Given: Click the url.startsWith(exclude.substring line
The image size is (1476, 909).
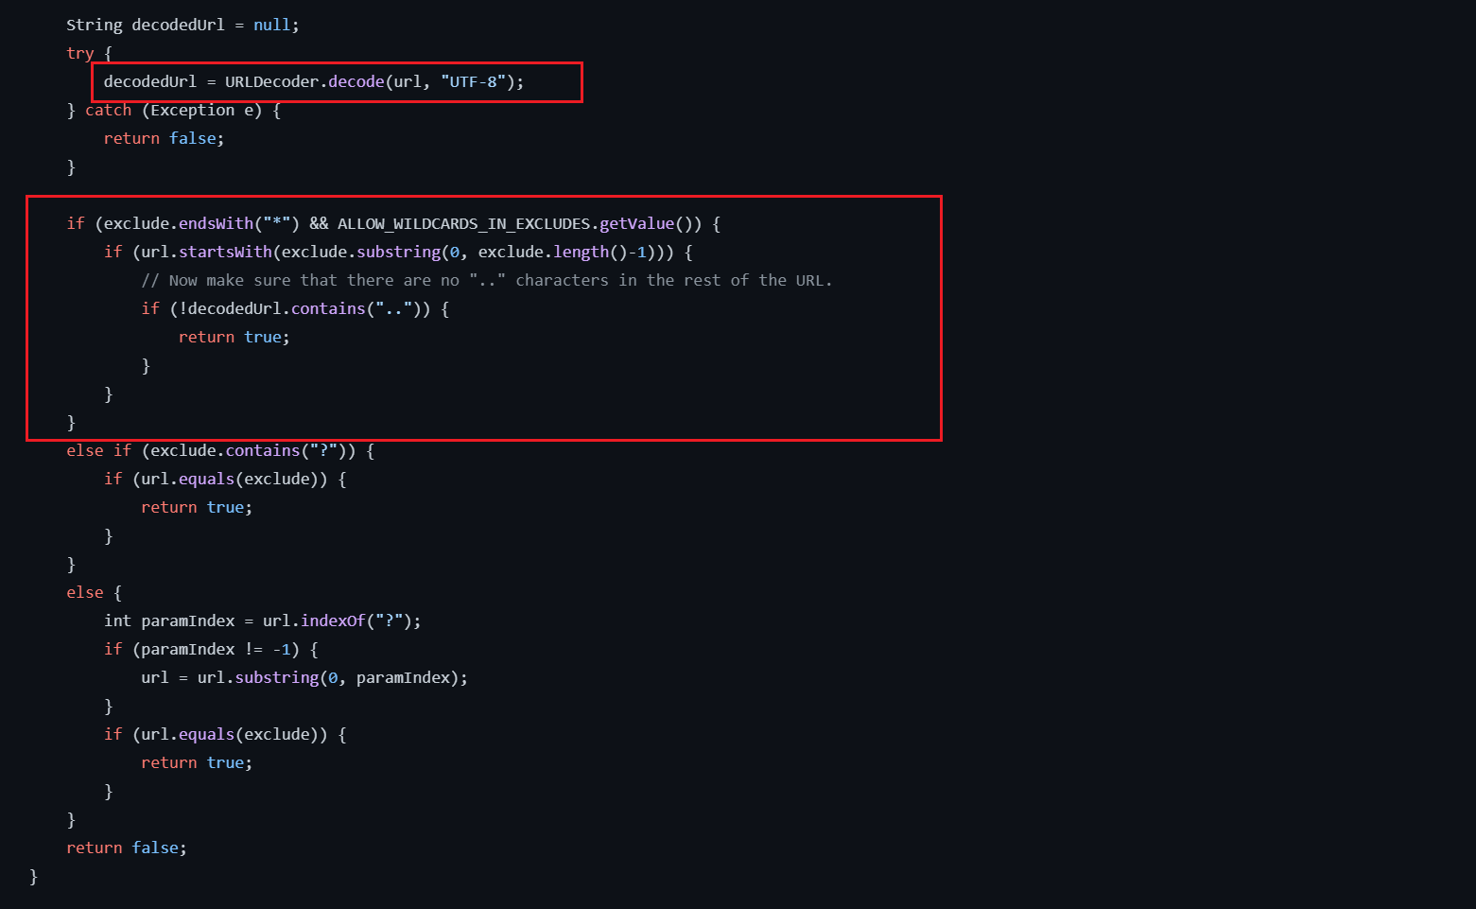Looking at the screenshot, I should (398, 252).
